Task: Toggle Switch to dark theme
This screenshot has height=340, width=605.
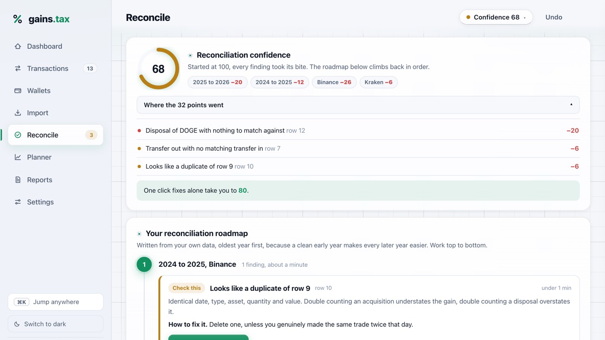Action: pyautogui.click(x=56, y=324)
